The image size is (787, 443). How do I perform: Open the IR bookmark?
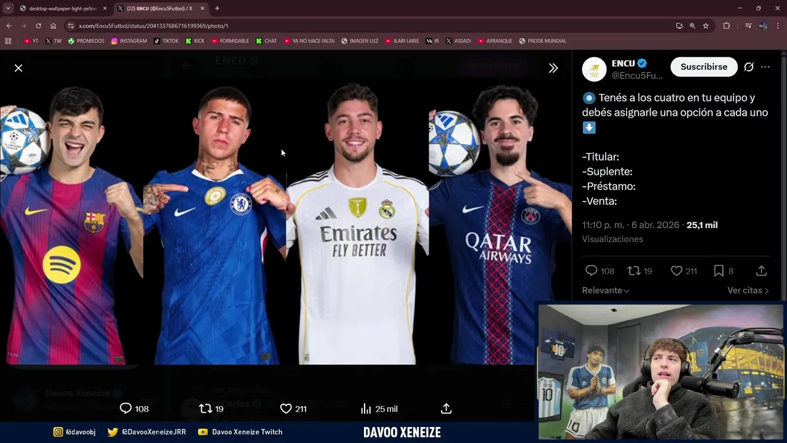tap(432, 41)
